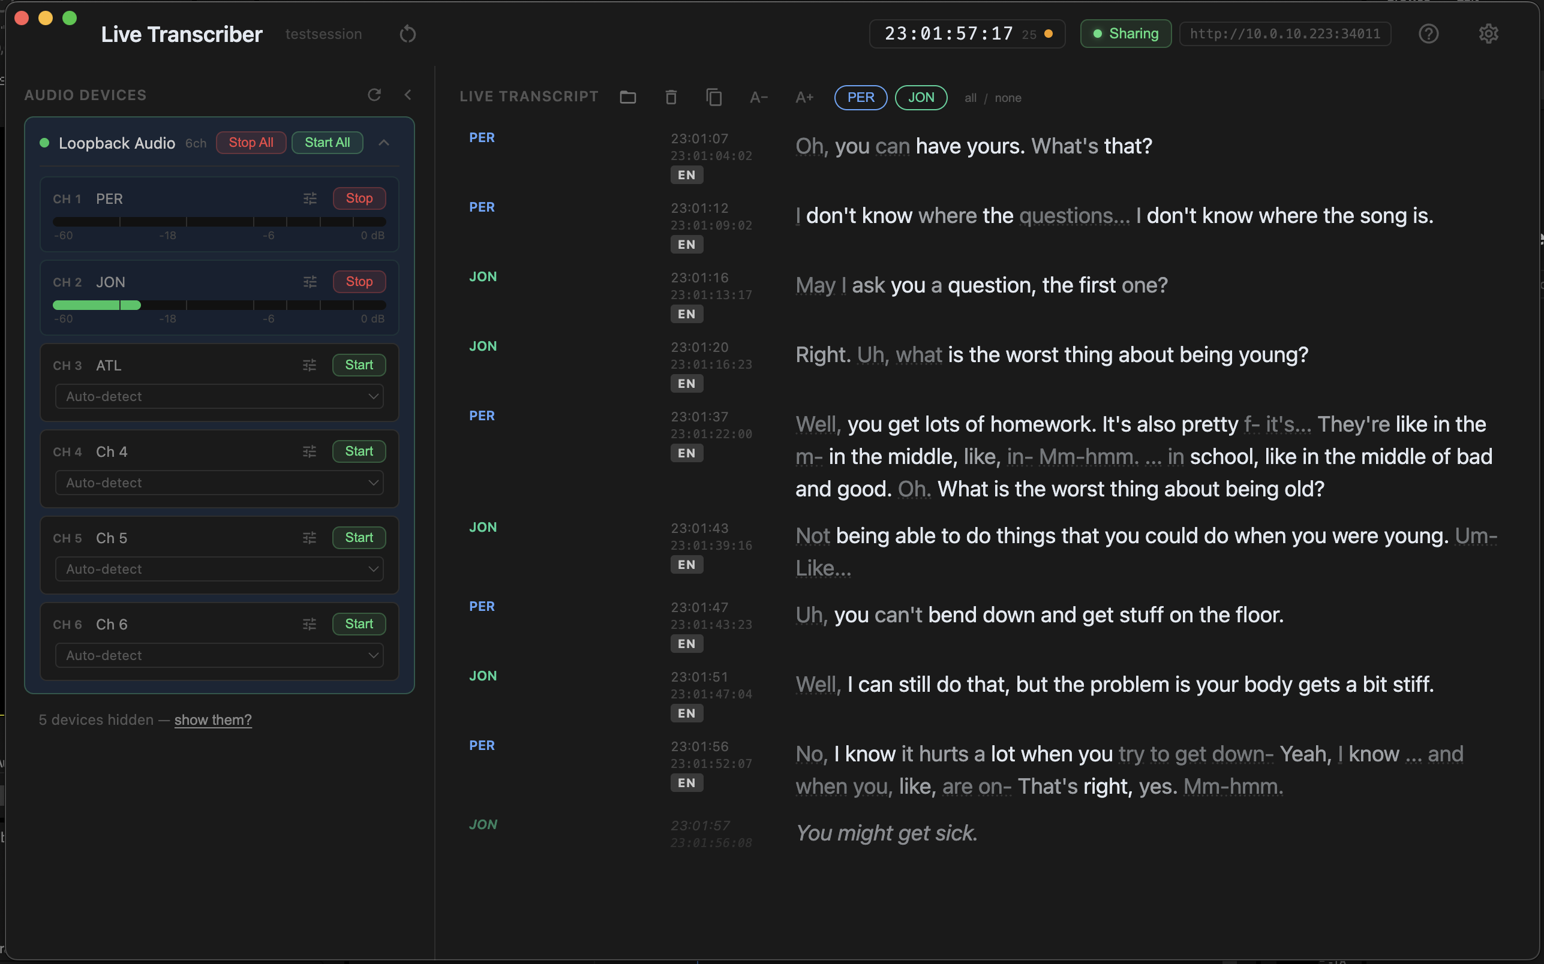Viewport: 1544px width, 964px height.
Task: Click the session reset/refresh icon beside testsession
Action: pyautogui.click(x=407, y=34)
